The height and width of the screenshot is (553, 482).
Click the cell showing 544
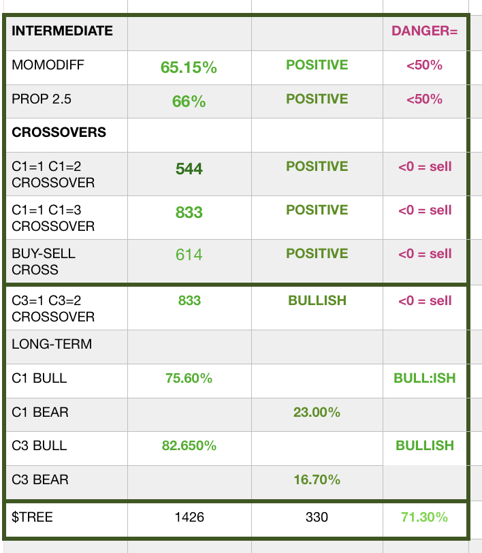click(x=189, y=169)
